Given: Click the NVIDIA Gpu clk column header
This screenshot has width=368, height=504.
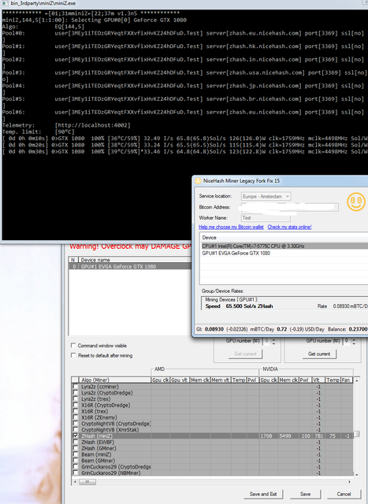Looking at the screenshot, I should (269, 380).
